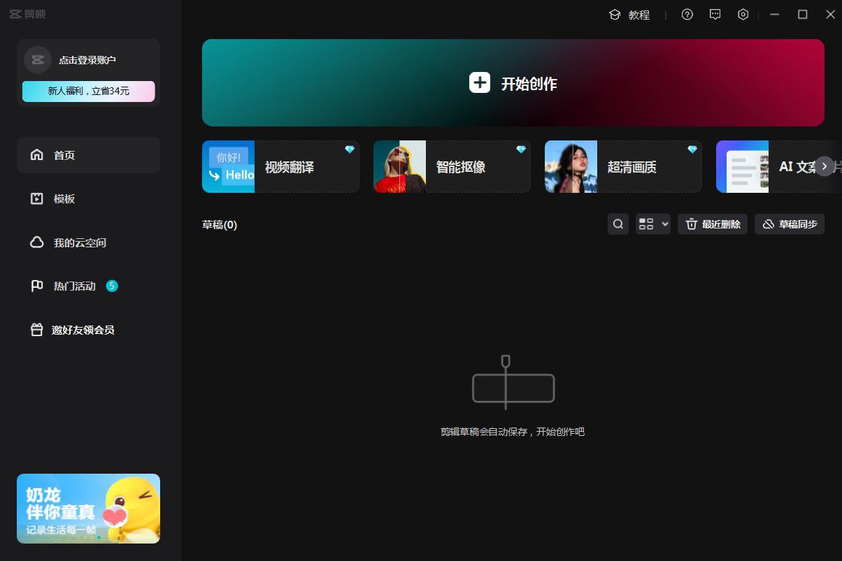Open the settings gear in the title bar
This screenshot has height=561, width=842.
pyautogui.click(x=743, y=14)
